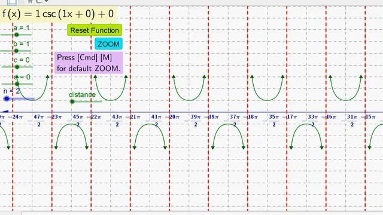Image resolution: width=383 pixels, height=215 pixels.
Task: Click the −18π axis label
Action: pos(251,117)
